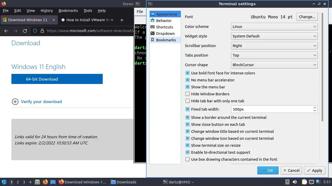Open the Firefox View menu
The height and width of the screenshot is (186, 332).
click(x=31, y=11)
